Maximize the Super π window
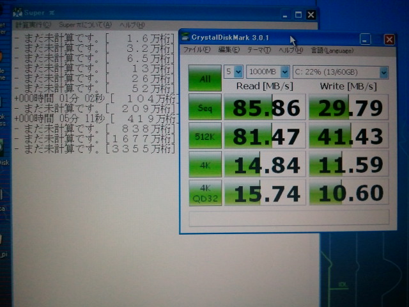The image size is (409, 307). (x=298, y=15)
